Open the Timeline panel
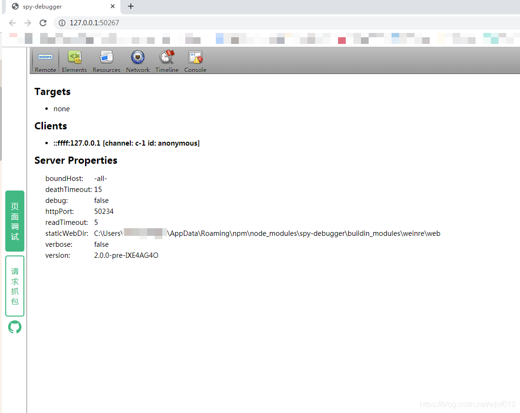This screenshot has height=413, width=520. point(167,61)
